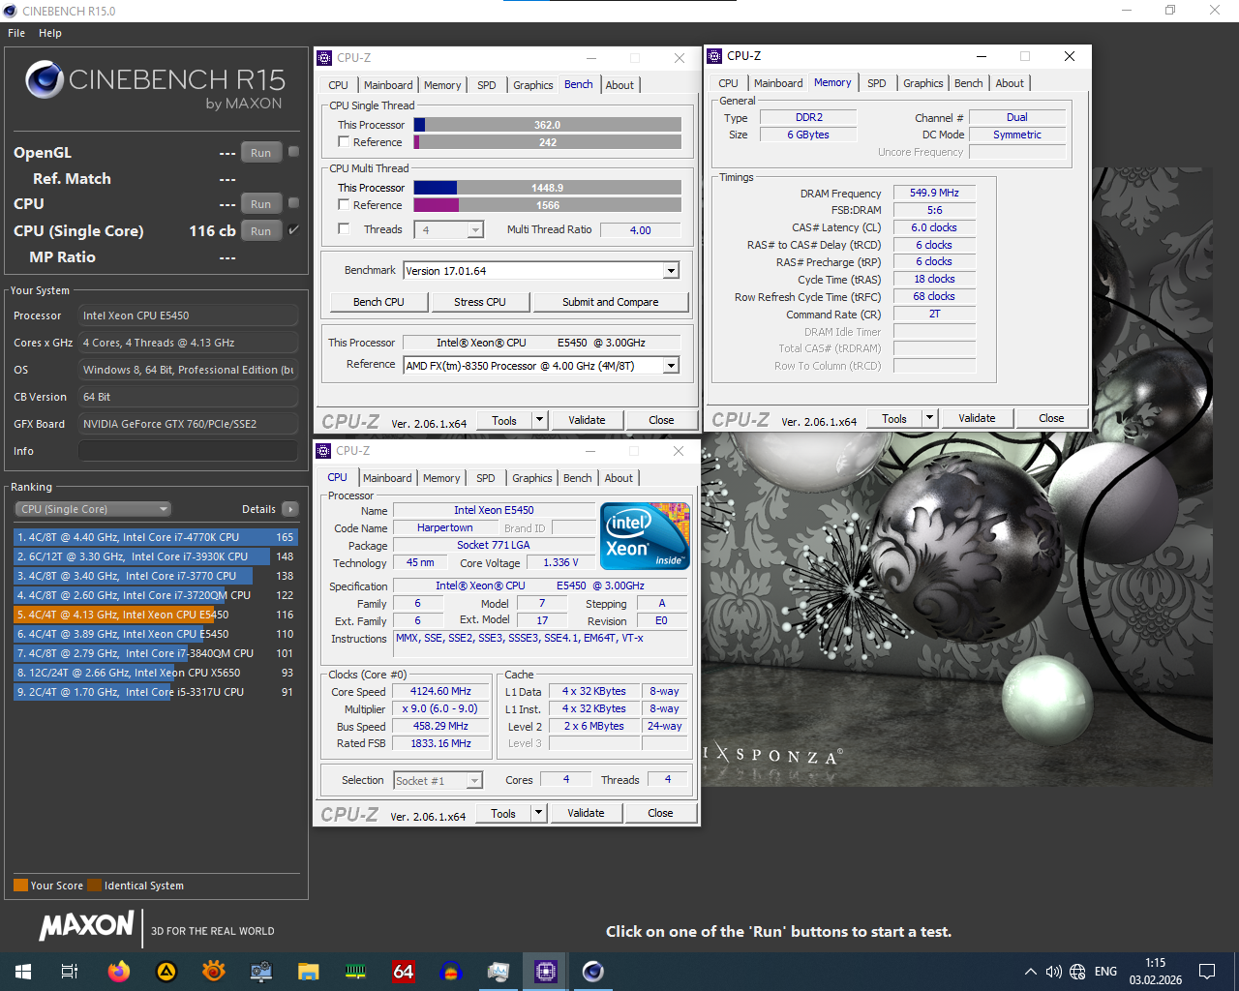Click the single thread This Processor score bar
1239x991 pixels.
[x=548, y=125]
